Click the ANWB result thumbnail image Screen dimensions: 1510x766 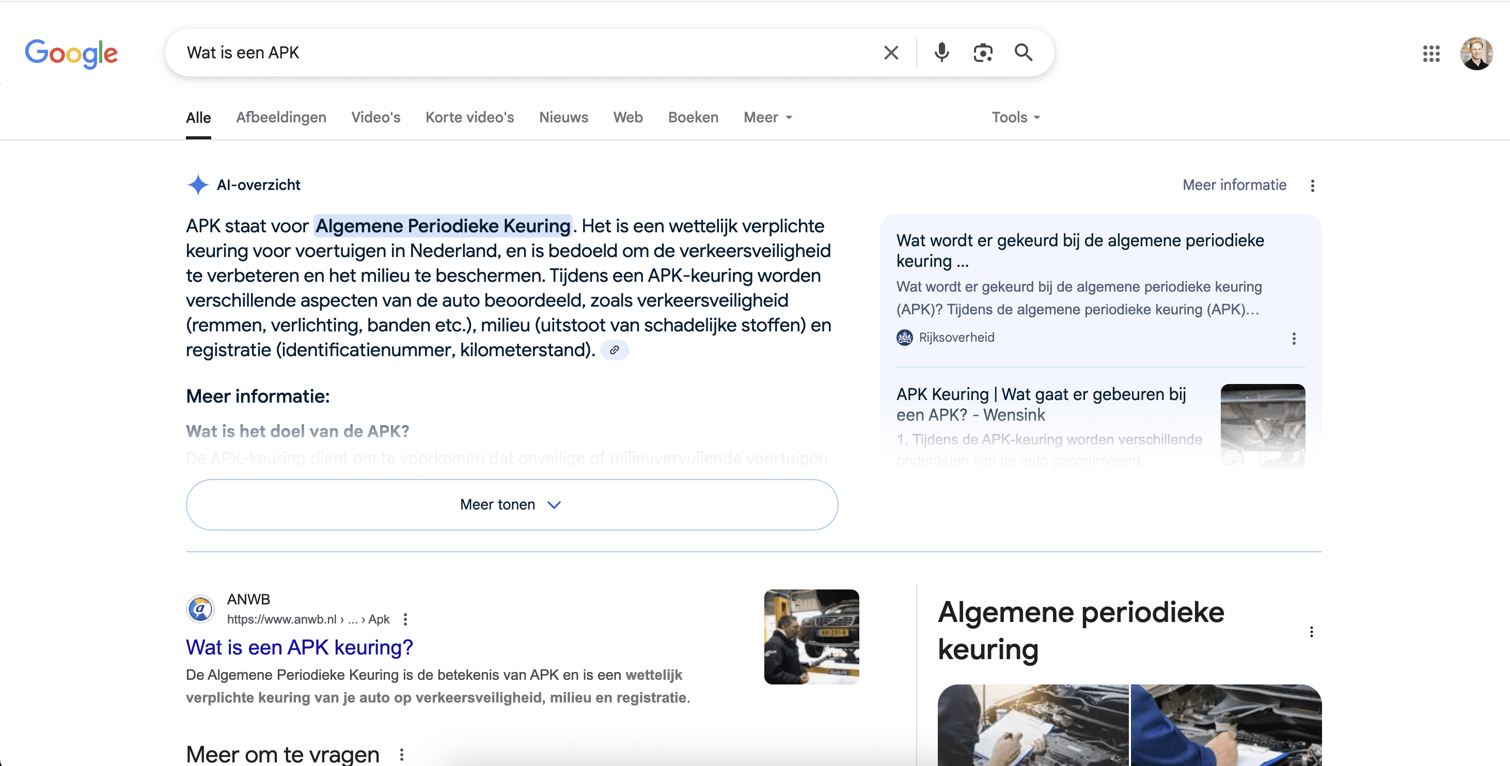coord(811,636)
